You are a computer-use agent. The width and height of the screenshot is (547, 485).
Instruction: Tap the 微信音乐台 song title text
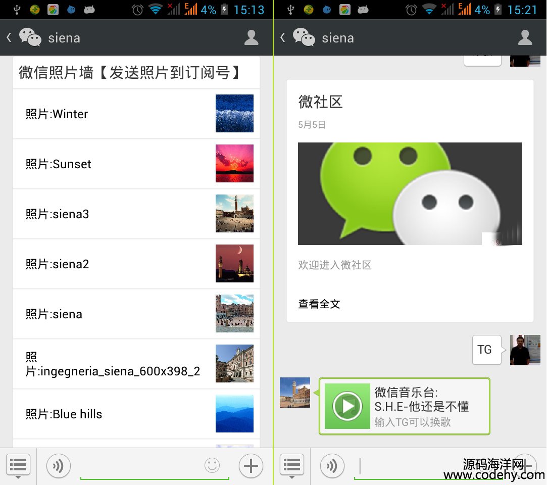pos(421,400)
